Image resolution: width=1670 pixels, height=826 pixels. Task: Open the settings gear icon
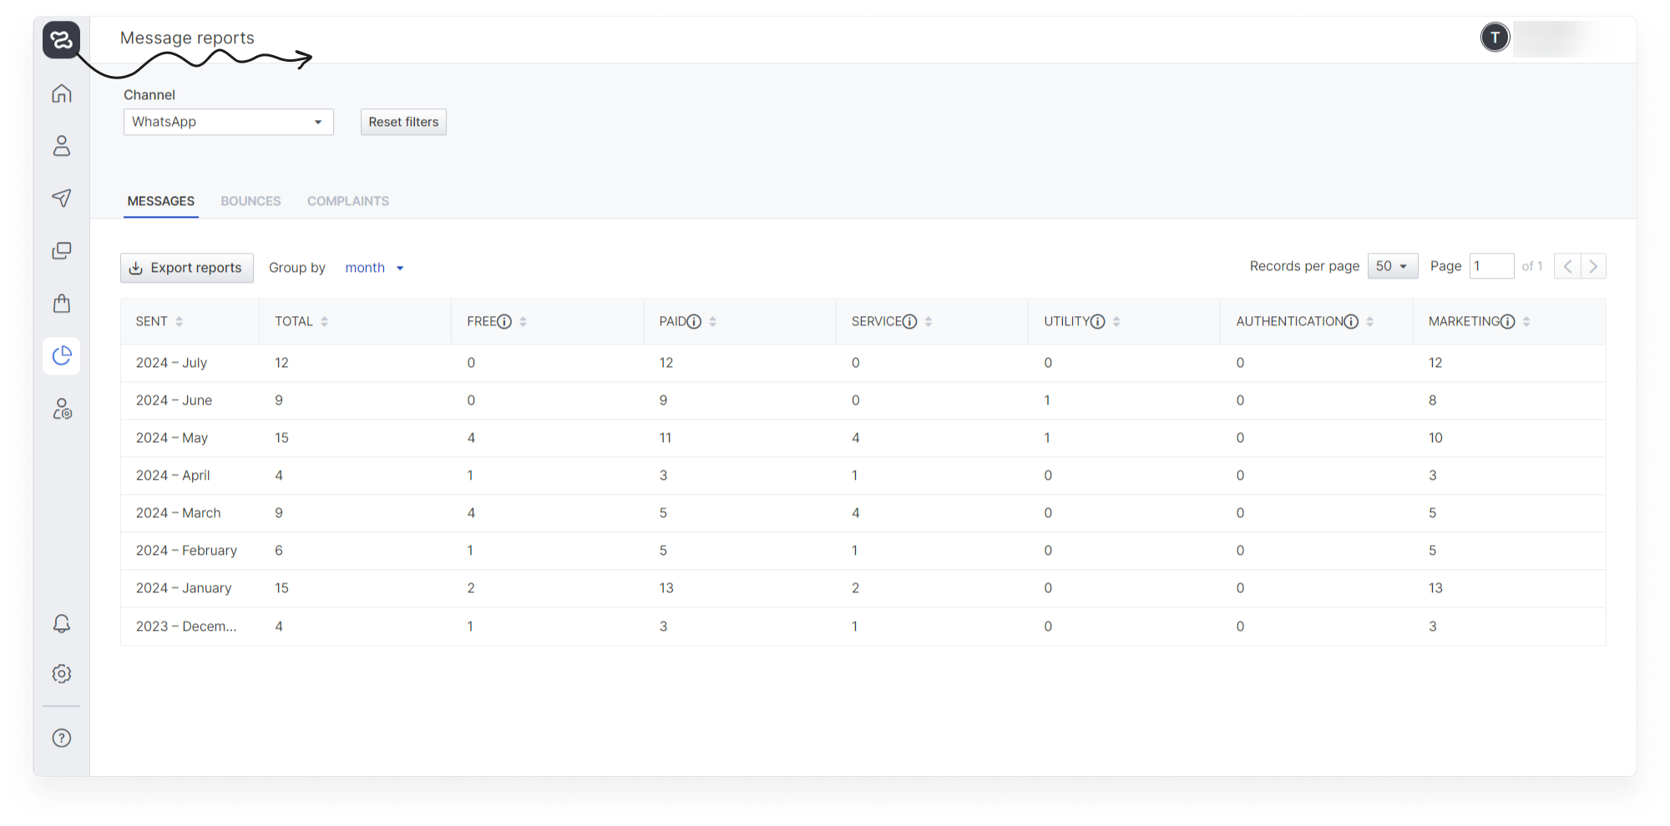(x=61, y=673)
